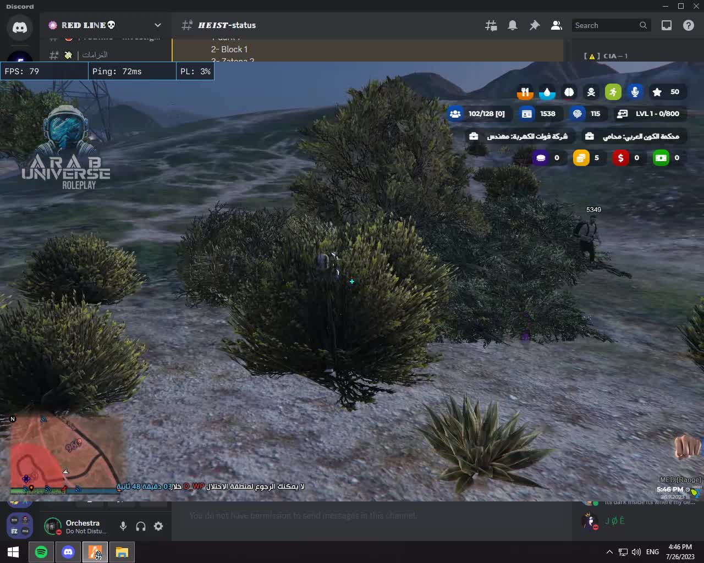Toggle deafen headphones button
This screenshot has width=704, height=563.
coord(141,526)
